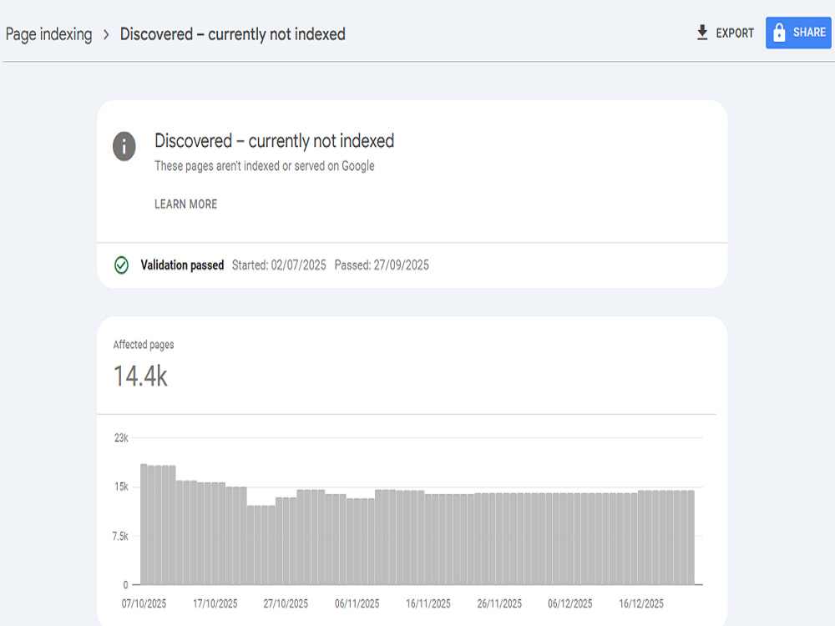835x626 pixels.
Task: Click the 16/12/2025 x-axis date
Action: pyautogui.click(x=641, y=603)
